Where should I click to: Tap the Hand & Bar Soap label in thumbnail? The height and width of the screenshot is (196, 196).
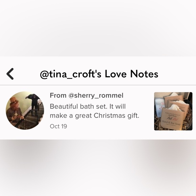tap(171, 122)
